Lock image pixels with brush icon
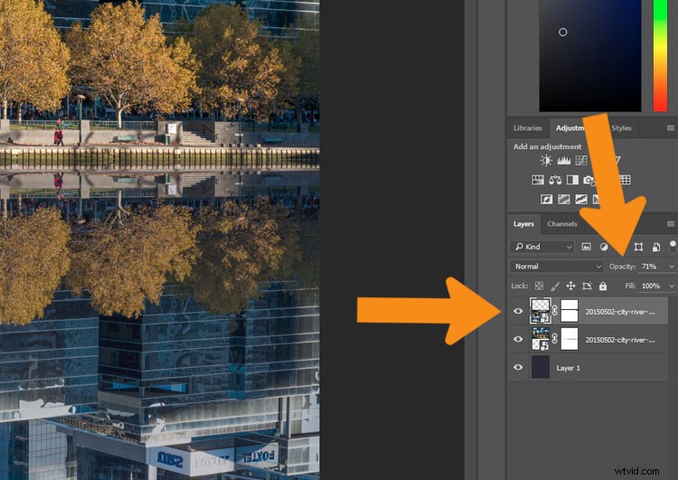The image size is (678, 480). click(x=555, y=286)
